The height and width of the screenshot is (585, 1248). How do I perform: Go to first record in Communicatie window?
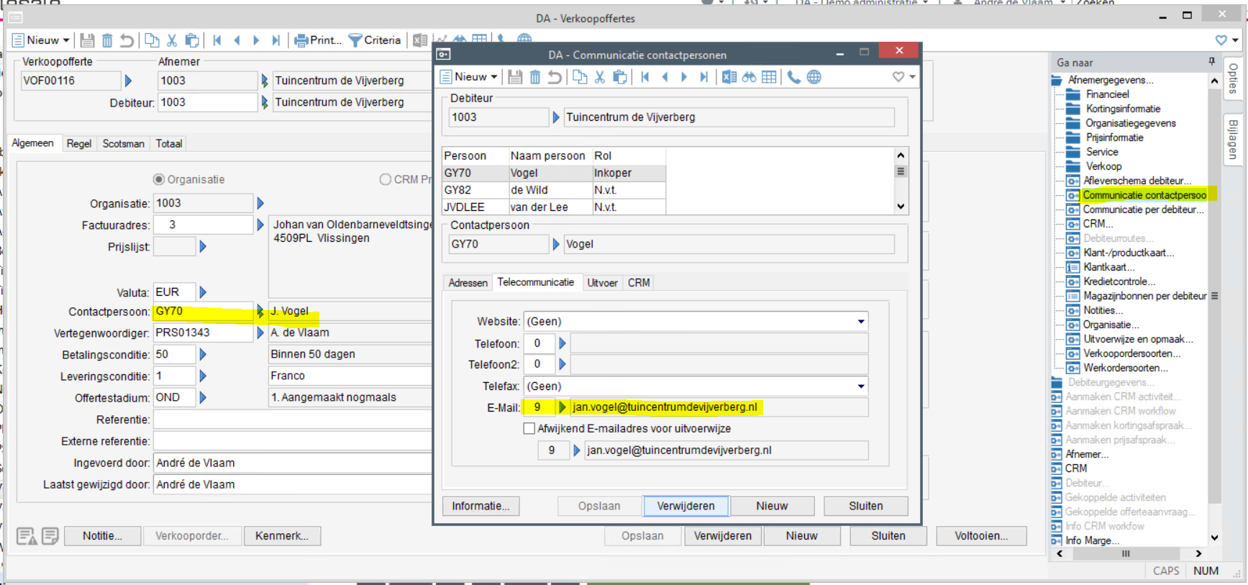(645, 77)
